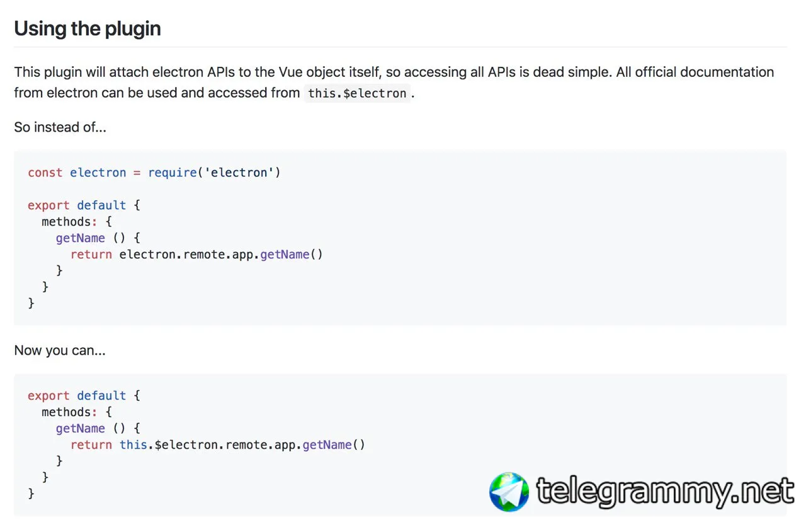
Task: Click the const keyword in first code block
Action: pyautogui.click(x=45, y=173)
